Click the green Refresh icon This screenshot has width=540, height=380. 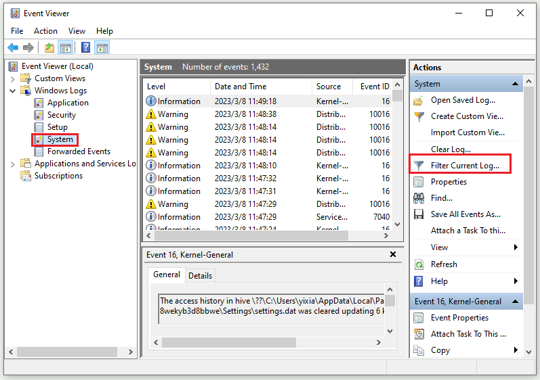[419, 264]
